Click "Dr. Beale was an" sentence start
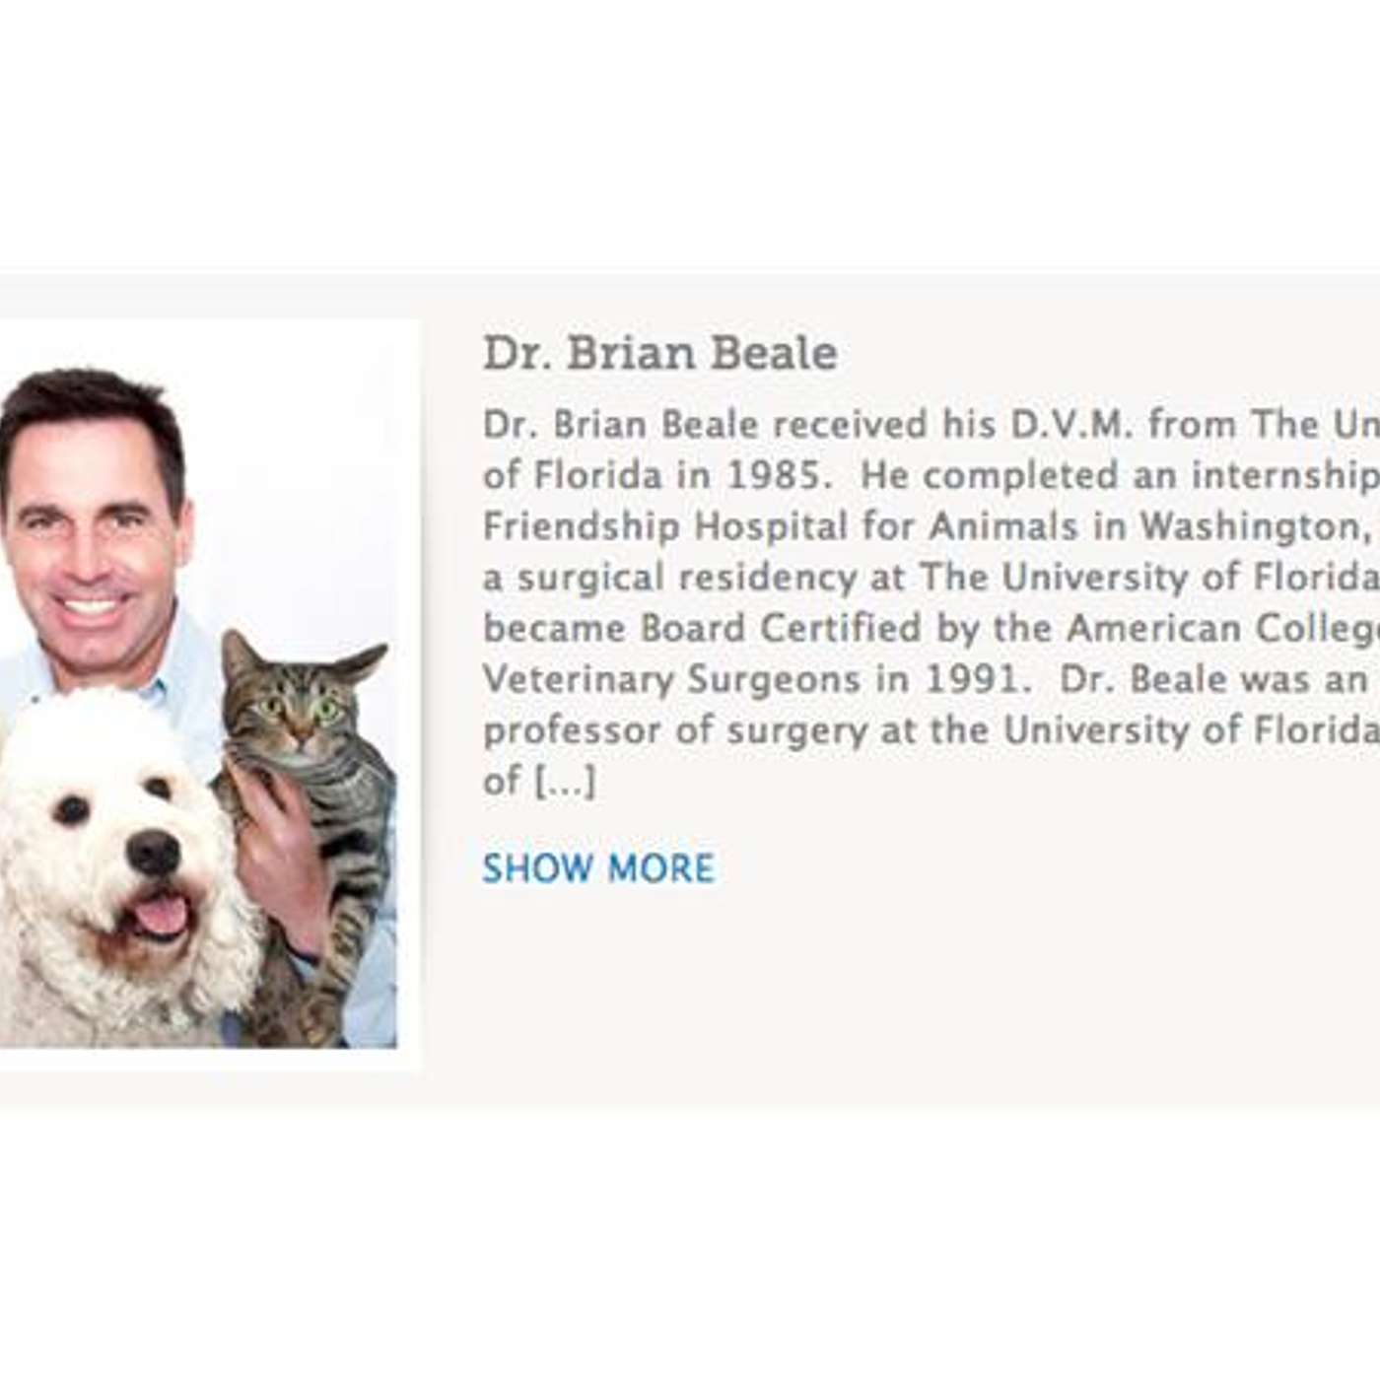This screenshot has width=1380, height=1380. pyautogui.click(x=1214, y=680)
